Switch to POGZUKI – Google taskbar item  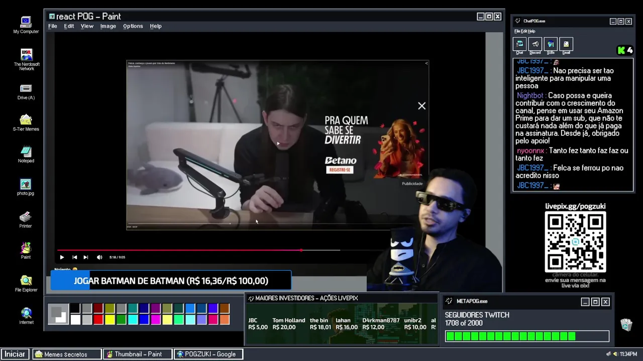point(208,354)
